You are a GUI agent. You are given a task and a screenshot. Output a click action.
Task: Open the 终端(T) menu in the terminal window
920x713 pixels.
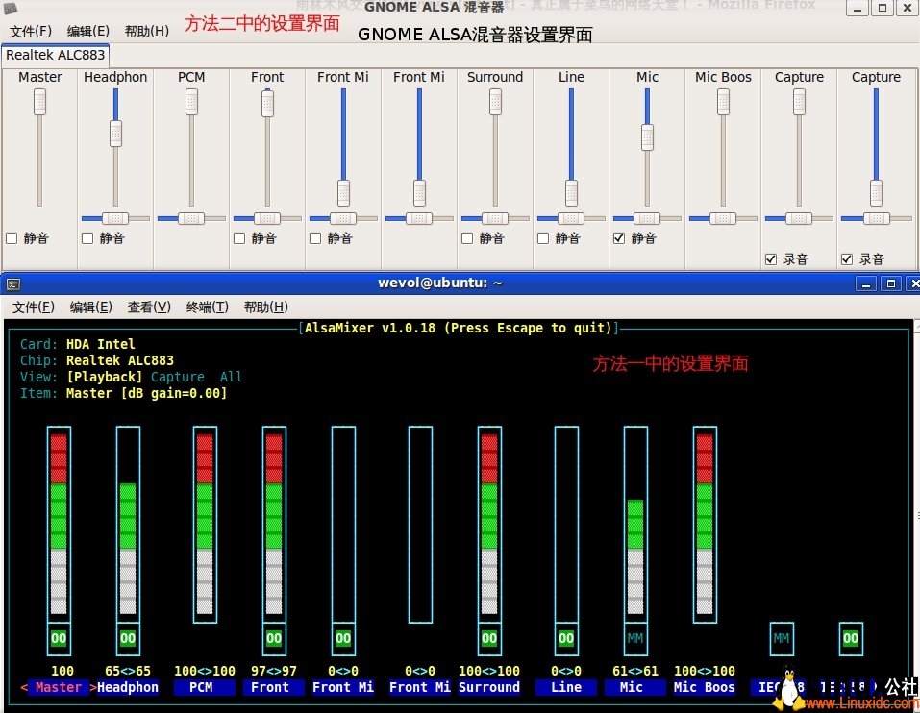[x=208, y=307]
